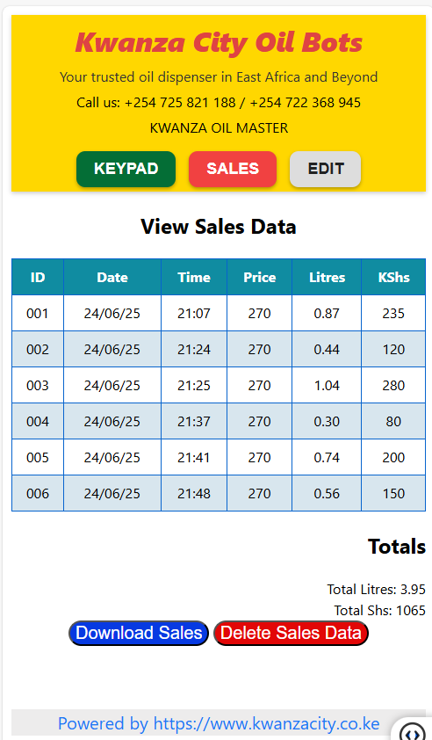Screen dimensions: 432x740
Task: Switch to the SALES view
Action: [233, 169]
